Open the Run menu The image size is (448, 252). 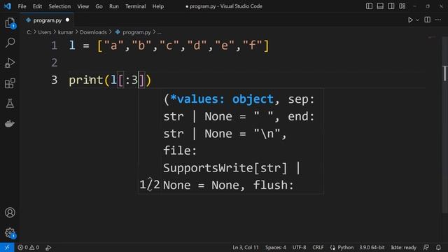[x=114, y=6]
